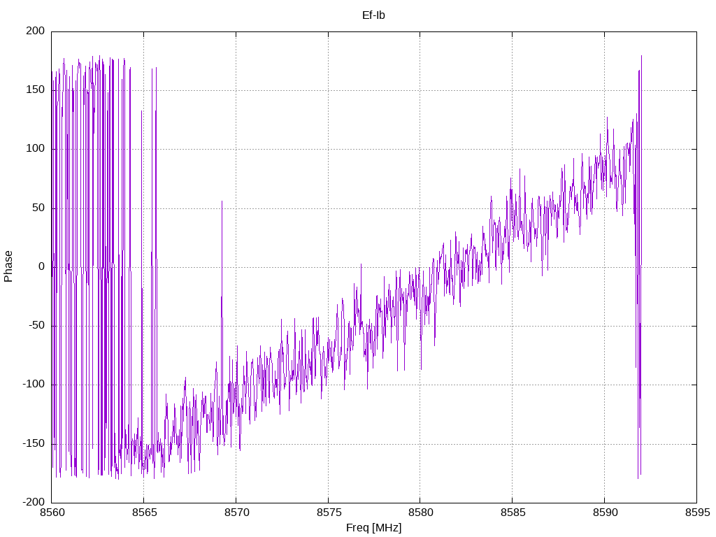Click y-axis tick label "150"

click(x=36, y=90)
